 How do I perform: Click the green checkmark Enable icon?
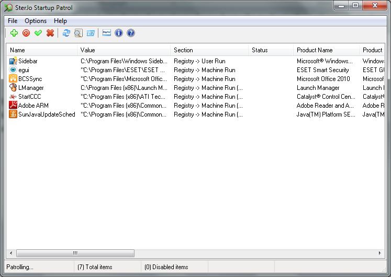point(38,33)
